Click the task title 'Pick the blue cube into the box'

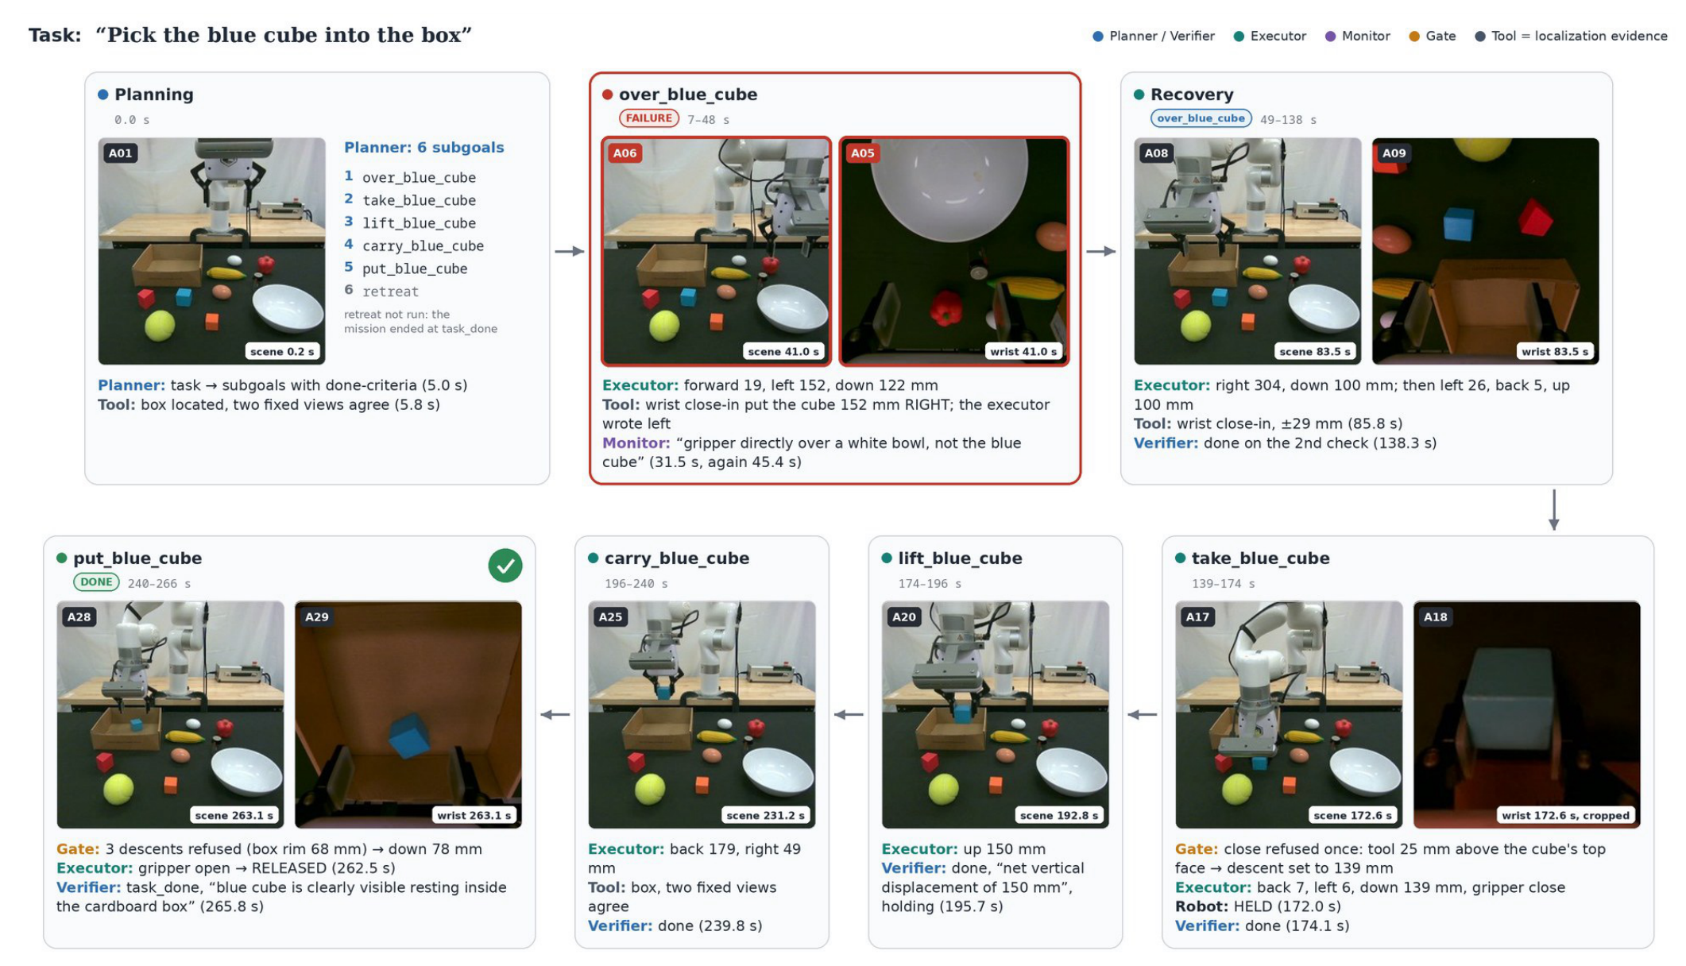[x=284, y=35]
